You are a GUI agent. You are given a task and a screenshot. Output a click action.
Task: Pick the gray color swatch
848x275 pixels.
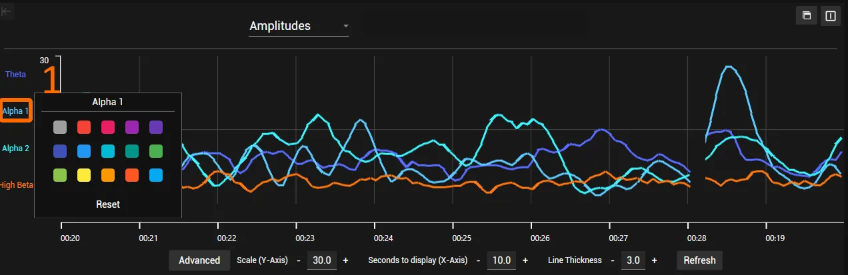coord(60,127)
